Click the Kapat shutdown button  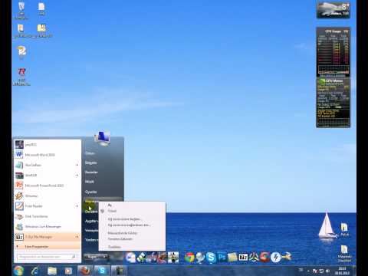(93, 257)
